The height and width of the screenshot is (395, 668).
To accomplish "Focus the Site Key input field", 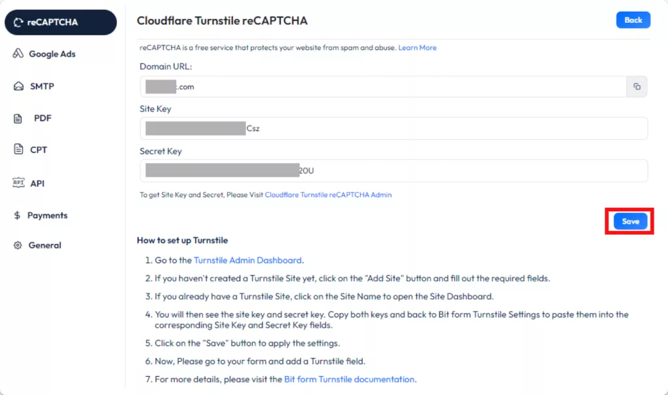I will (x=391, y=128).
